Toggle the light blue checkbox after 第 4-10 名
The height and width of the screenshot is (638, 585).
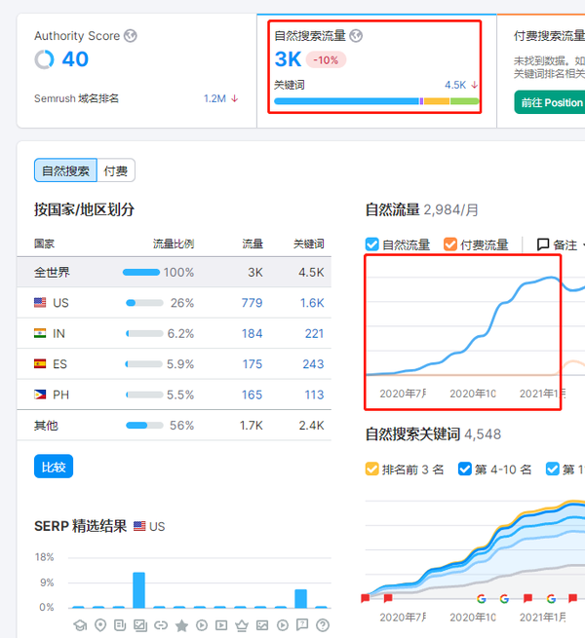tap(553, 469)
